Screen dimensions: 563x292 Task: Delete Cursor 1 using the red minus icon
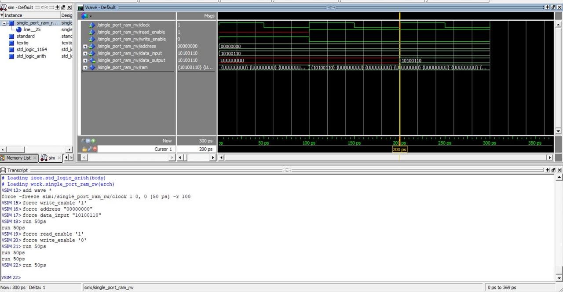tap(95, 149)
